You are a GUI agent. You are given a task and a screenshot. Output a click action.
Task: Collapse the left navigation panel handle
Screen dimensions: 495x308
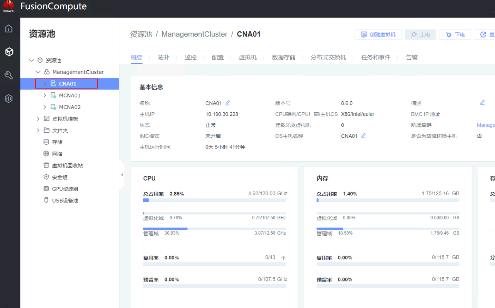click(x=122, y=175)
